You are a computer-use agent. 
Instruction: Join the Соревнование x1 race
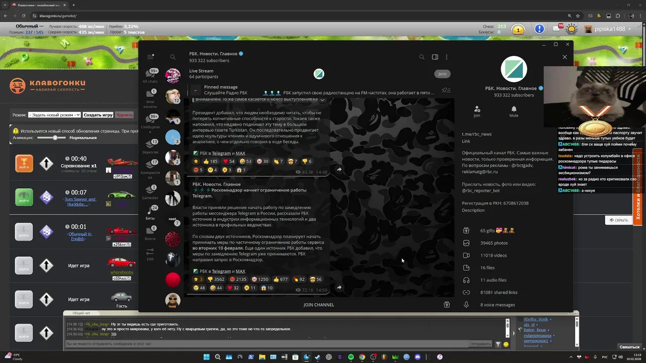(x=24, y=163)
